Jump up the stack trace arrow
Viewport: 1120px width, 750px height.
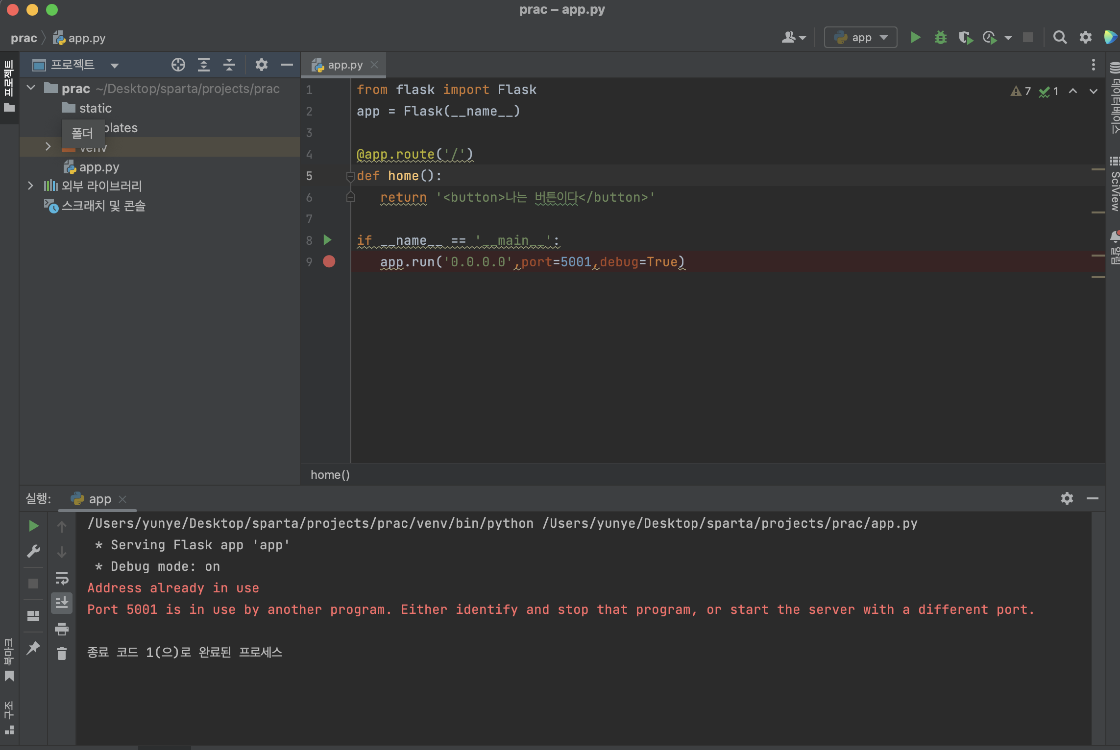62,526
